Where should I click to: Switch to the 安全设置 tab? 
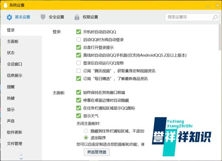tap(52, 17)
